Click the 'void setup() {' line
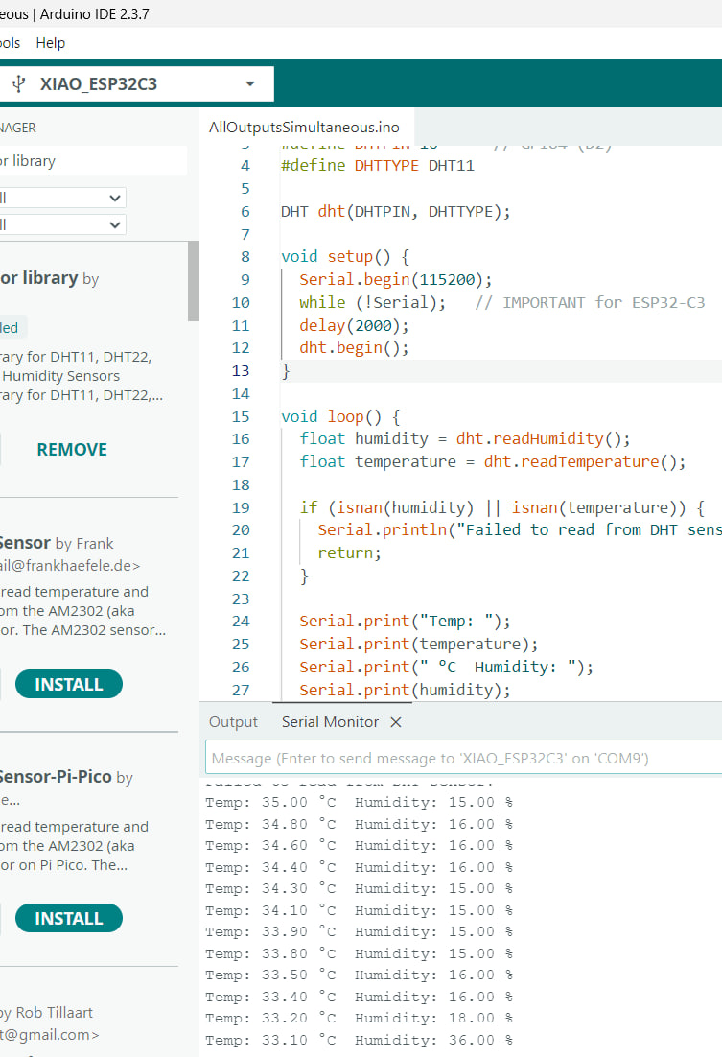 click(x=345, y=257)
